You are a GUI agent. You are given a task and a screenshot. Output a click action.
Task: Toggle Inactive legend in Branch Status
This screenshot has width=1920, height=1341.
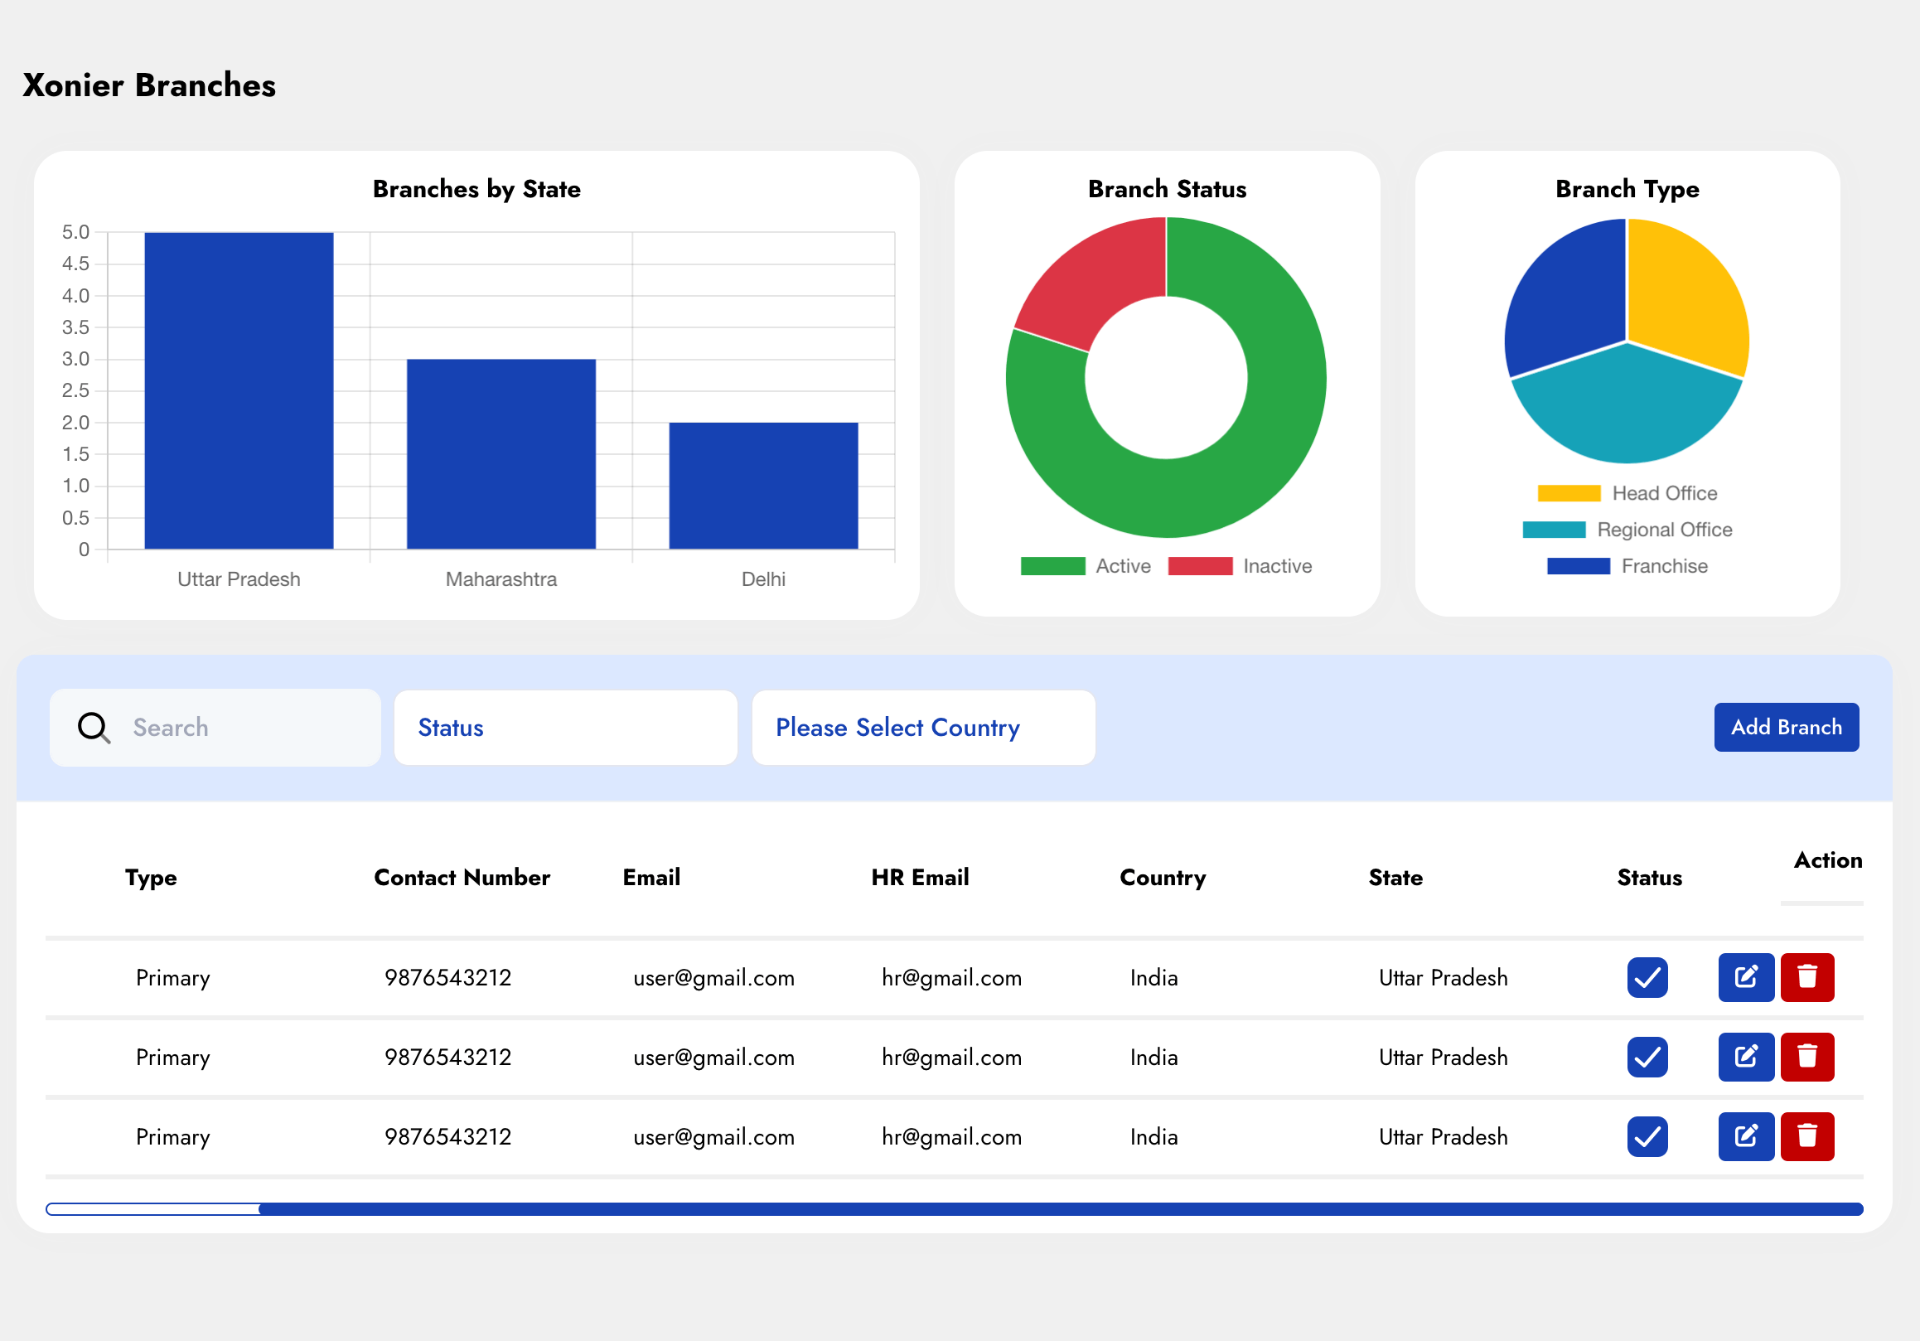[x=1240, y=566]
